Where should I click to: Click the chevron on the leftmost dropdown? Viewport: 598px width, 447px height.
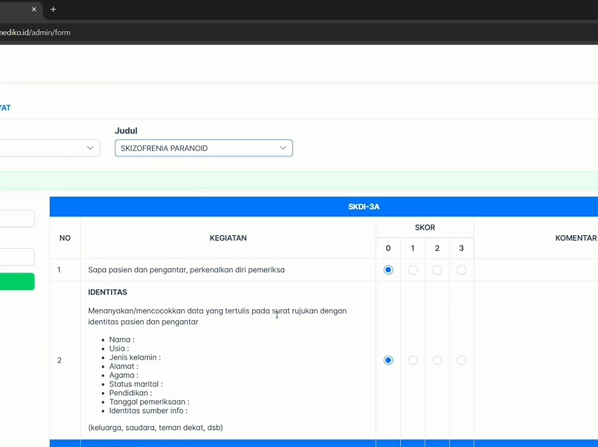(90, 148)
